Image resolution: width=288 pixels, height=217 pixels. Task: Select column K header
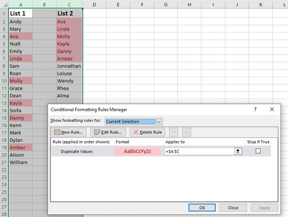(261, 4)
